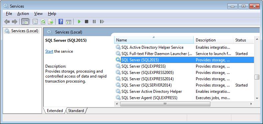Toggle Show/Hide Console Tree toolbar button
The height and width of the screenshot is (124, 263).
tap(25, 22)
